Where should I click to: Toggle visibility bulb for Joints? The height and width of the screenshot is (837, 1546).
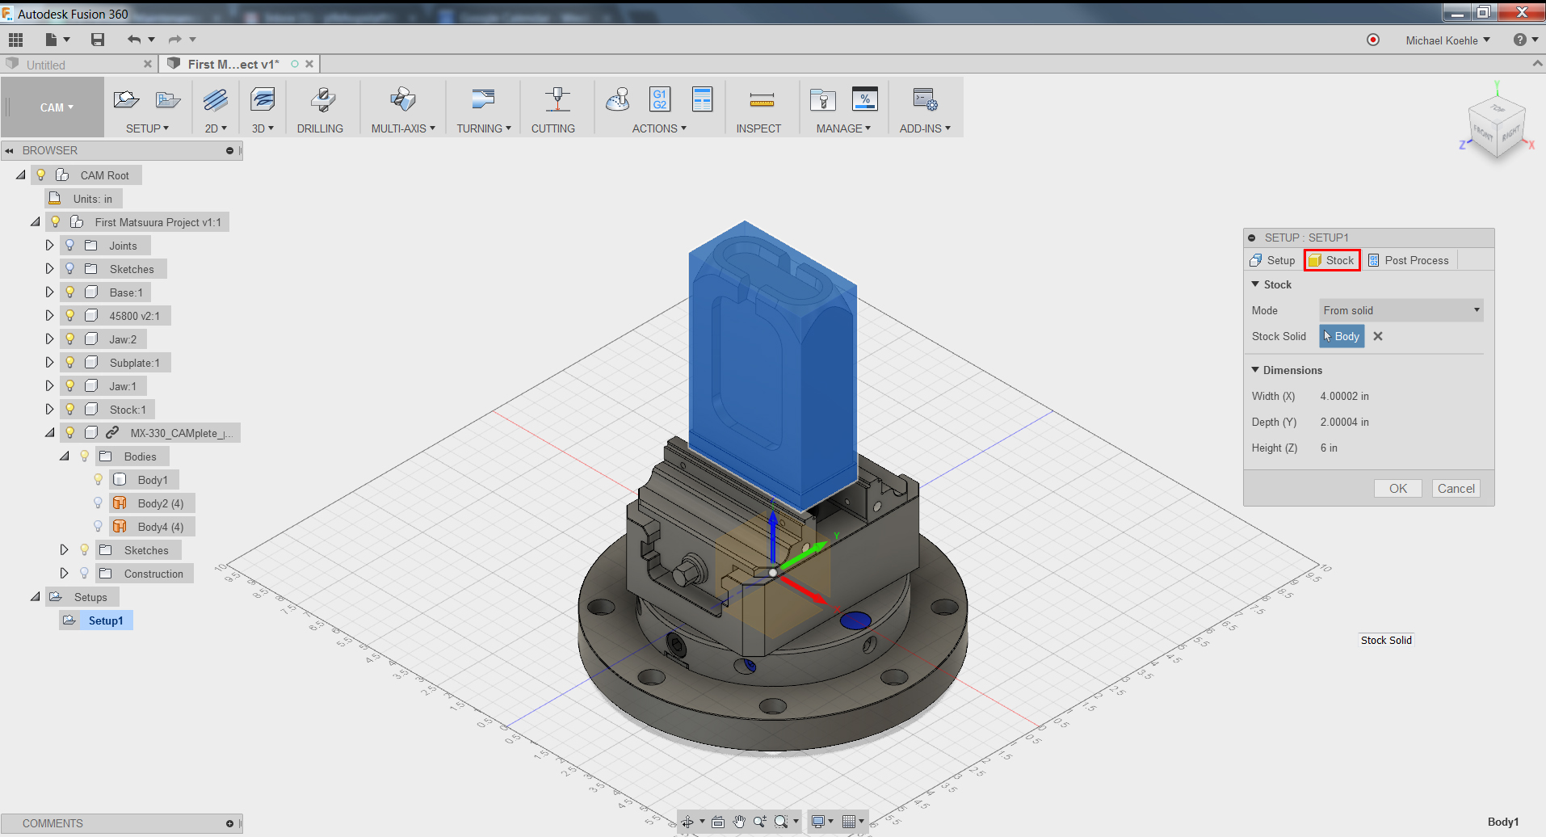(70, 245)
